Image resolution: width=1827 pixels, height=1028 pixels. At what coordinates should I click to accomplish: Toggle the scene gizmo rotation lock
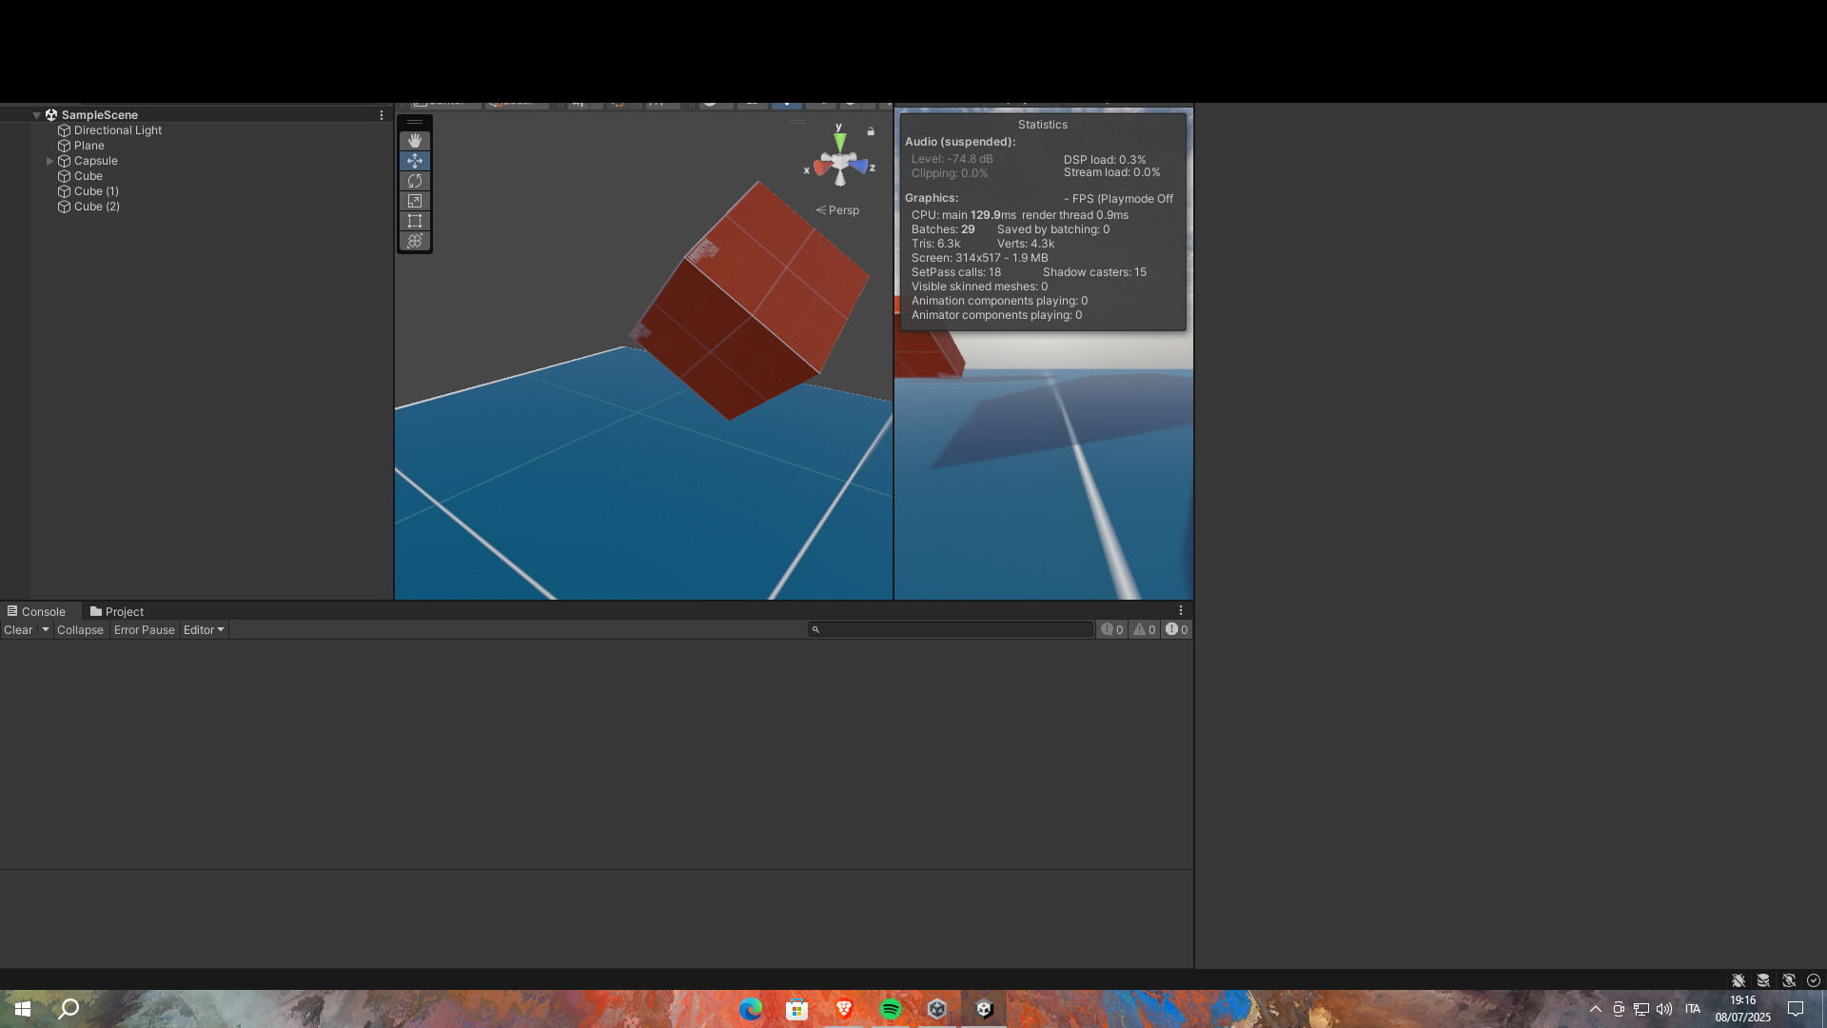[872, 130]
